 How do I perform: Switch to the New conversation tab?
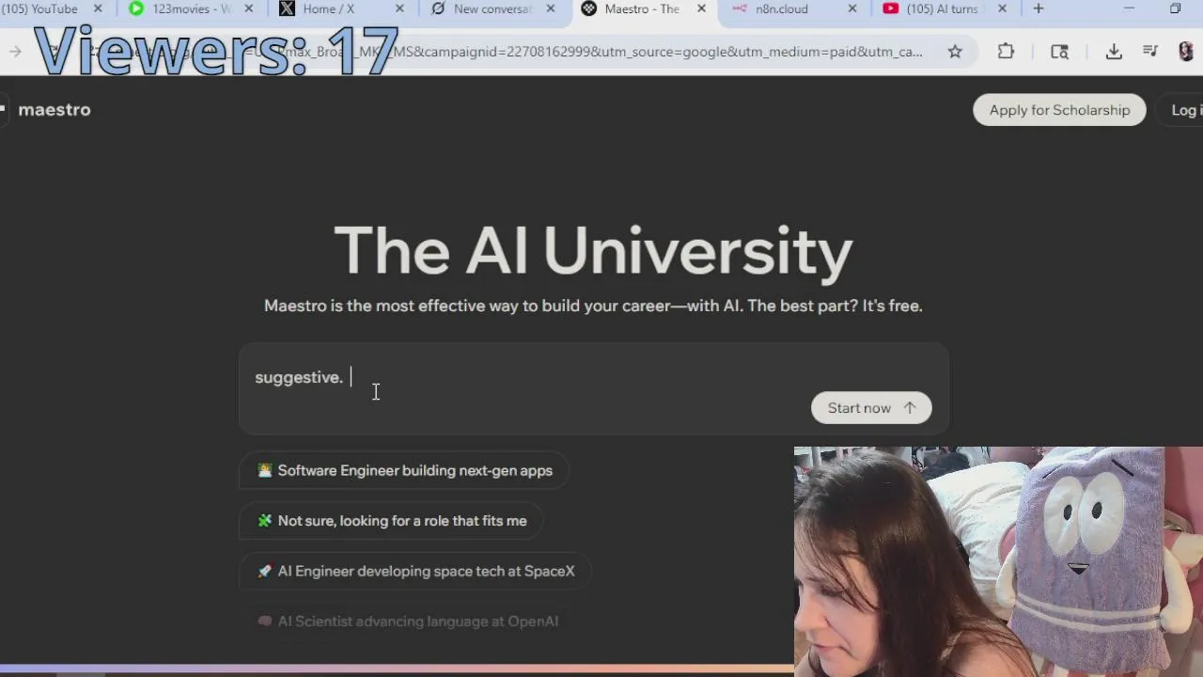492,9
